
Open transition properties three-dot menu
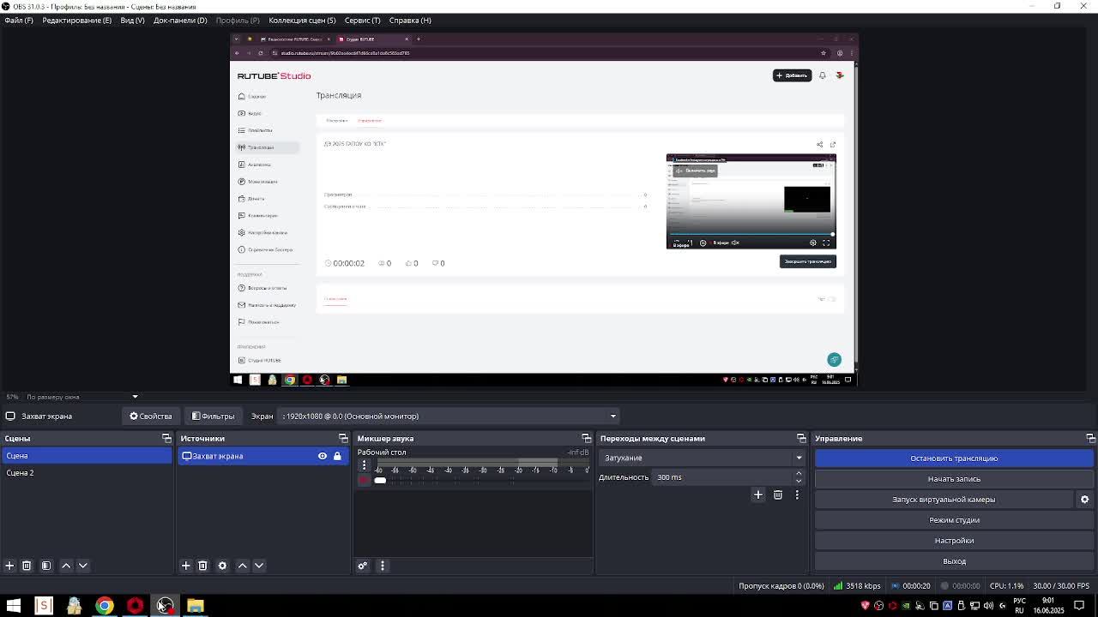pos(797,494)
